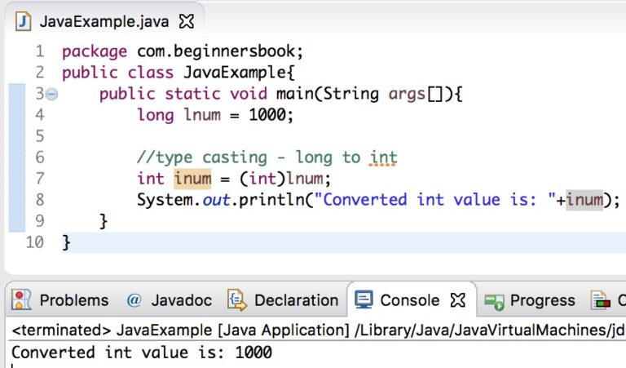Viewport: 626px width, 368px height.
Task: Click the JavaExample class name in code
Action: click(235, 73)
